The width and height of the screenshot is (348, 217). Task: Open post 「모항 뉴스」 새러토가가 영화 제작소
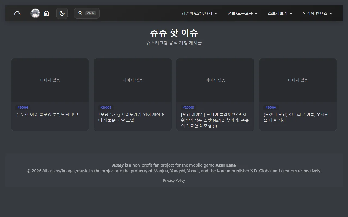click(x=131, y=117)
